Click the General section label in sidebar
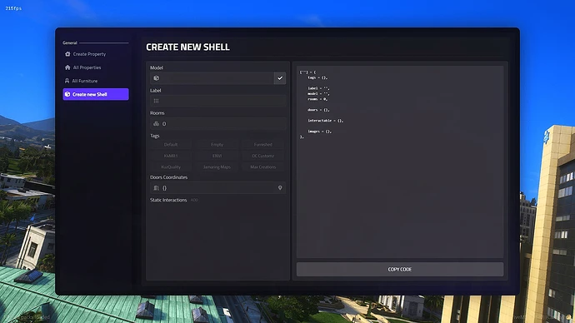 [x=70, y=42]
